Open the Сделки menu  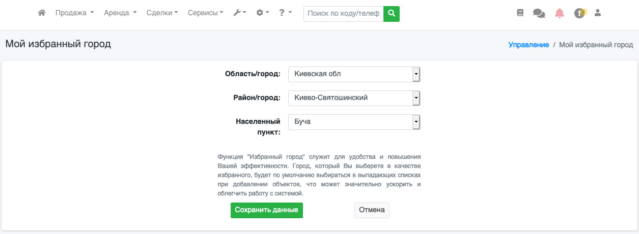[162, 13]
